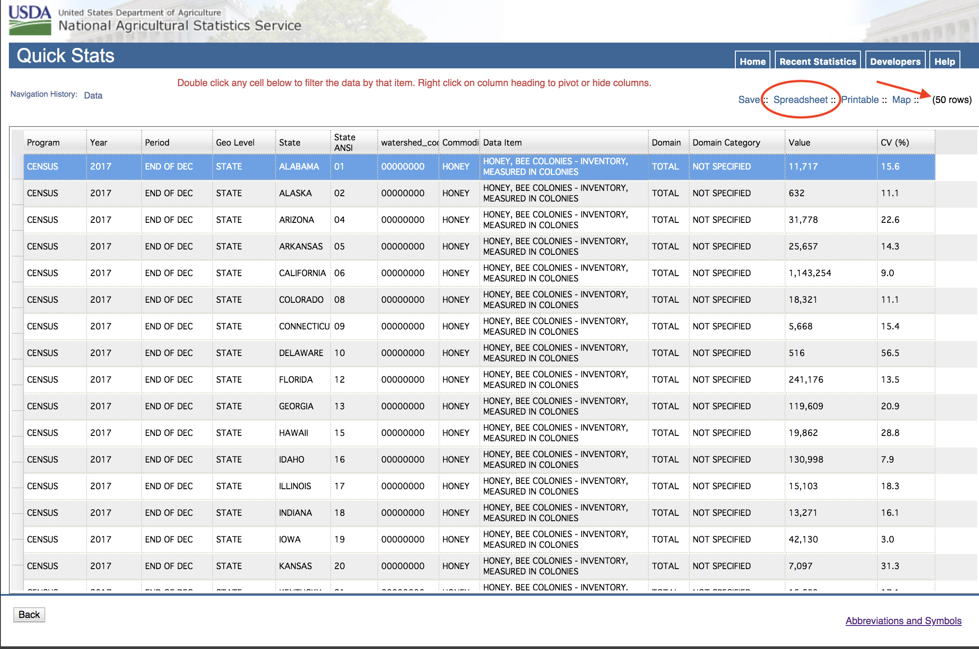Select the FLORIDA value 241,176 cell
The height and width of the screenshot is (649, 979).
tap(806, 380)
